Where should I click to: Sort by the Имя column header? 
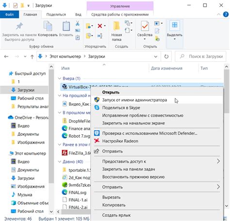coord(66,68)
